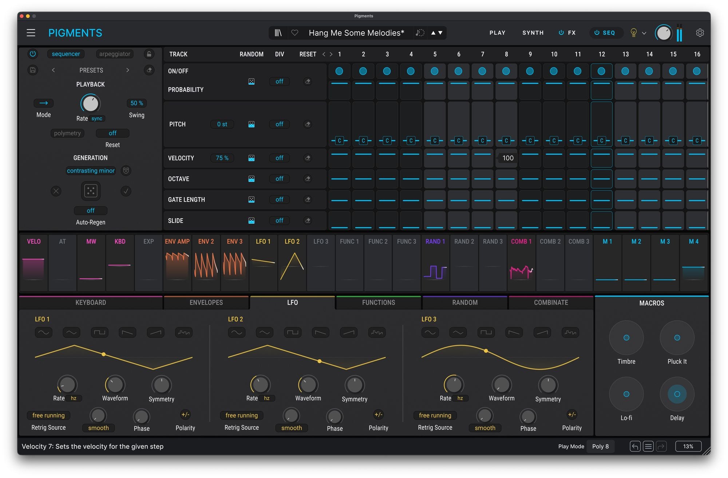Switch to the FUNCTIONS tab
Viewport: 728px width, 478px height.
378,302
